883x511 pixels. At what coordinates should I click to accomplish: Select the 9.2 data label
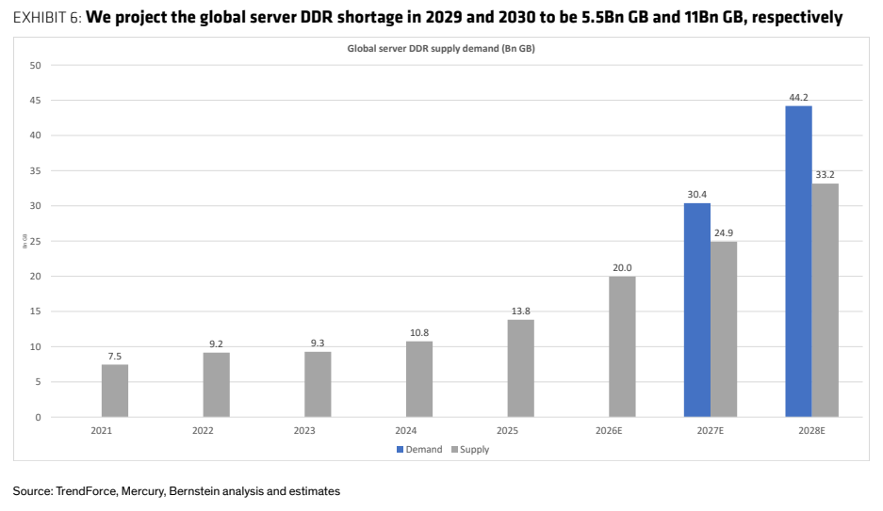pos(216,344)
